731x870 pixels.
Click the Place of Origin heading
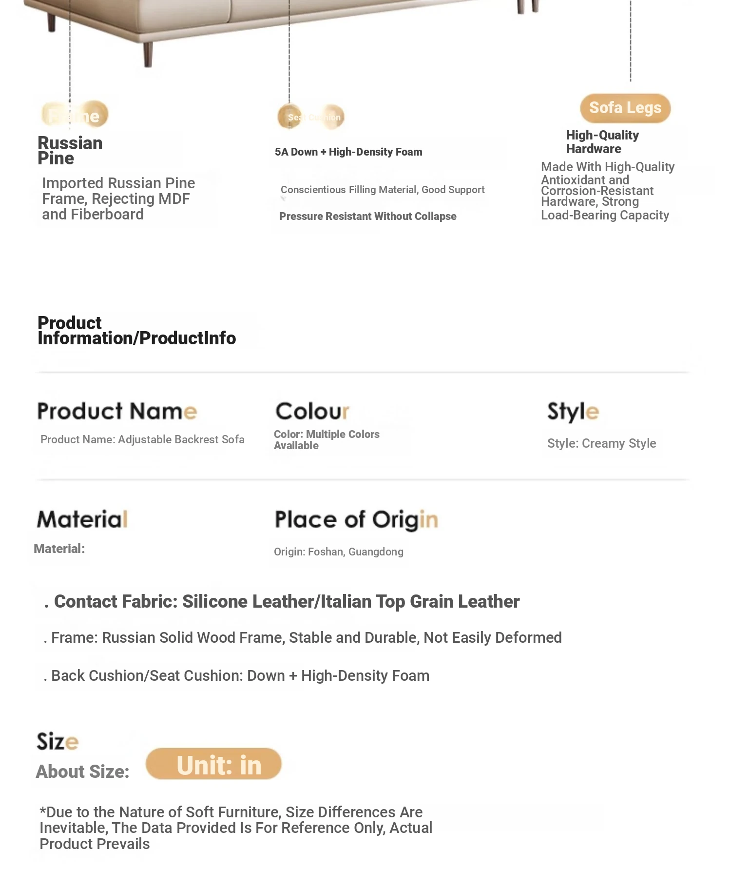[x=356, y=519]
